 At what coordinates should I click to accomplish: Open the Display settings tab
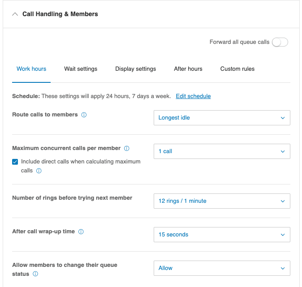pyautogui.click(x=135, y=69)
